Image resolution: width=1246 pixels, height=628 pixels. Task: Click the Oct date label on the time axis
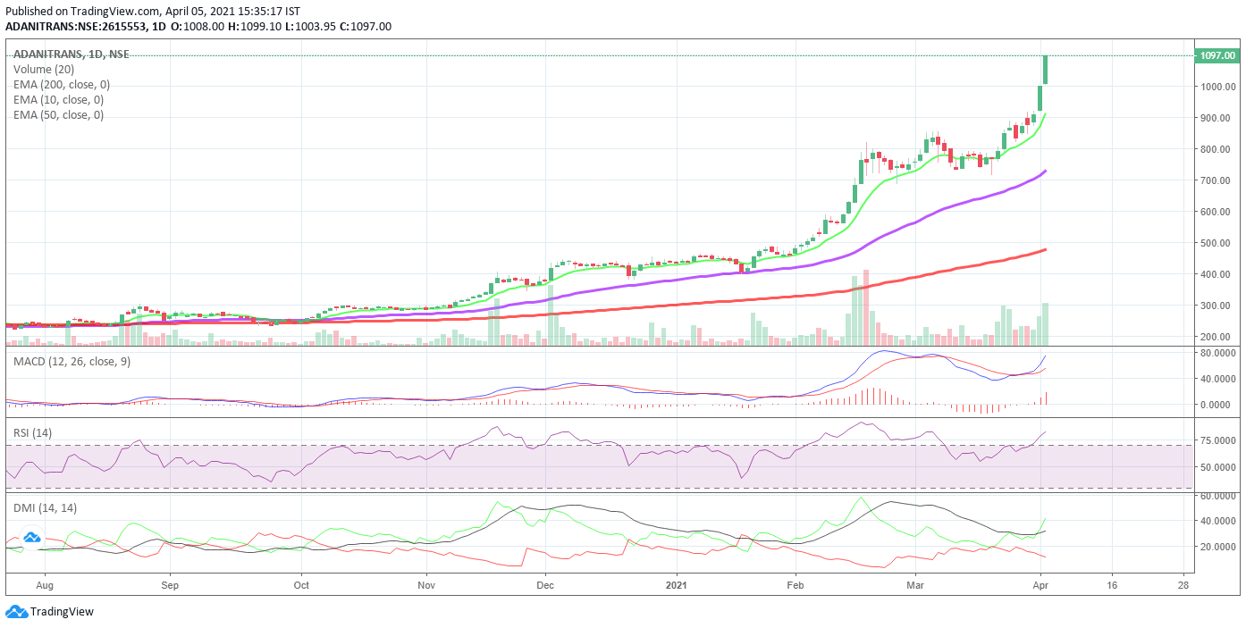pos(301,586)
